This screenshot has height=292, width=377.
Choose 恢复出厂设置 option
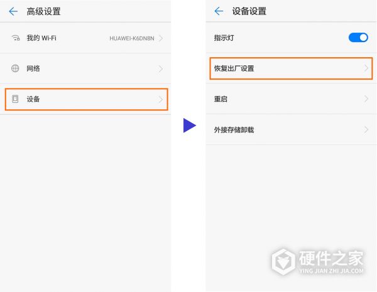(291, 68)
